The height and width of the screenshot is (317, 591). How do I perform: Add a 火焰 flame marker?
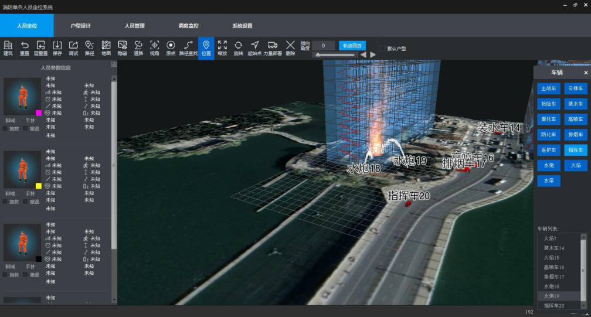[576, 165]
